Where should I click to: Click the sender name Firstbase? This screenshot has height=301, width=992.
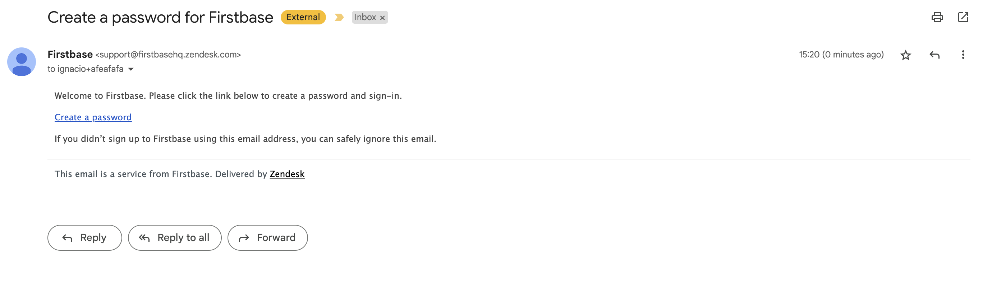pos(70,55)
